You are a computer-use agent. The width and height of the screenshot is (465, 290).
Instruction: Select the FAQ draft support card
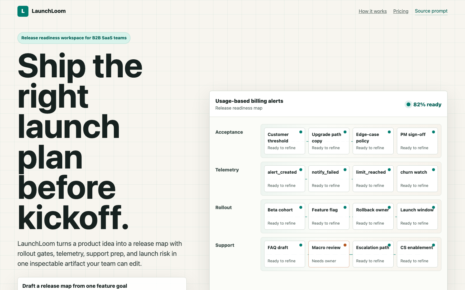coord(284,254)
